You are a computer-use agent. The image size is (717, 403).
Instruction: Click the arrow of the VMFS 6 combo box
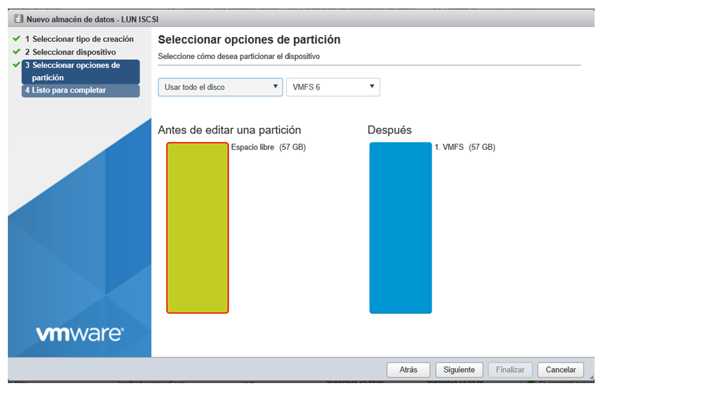[372, 87]
